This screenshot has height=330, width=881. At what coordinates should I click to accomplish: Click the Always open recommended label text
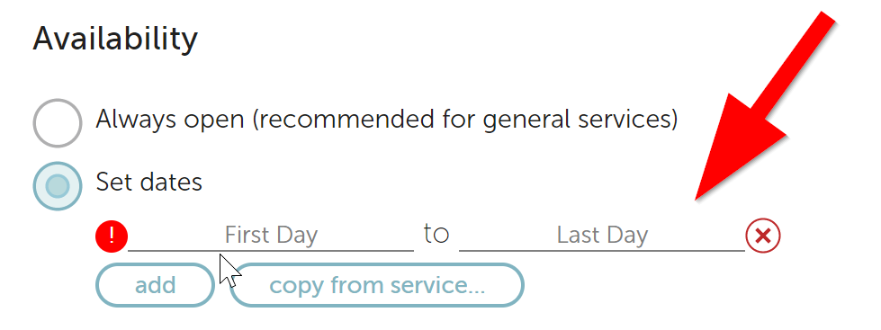387,120
